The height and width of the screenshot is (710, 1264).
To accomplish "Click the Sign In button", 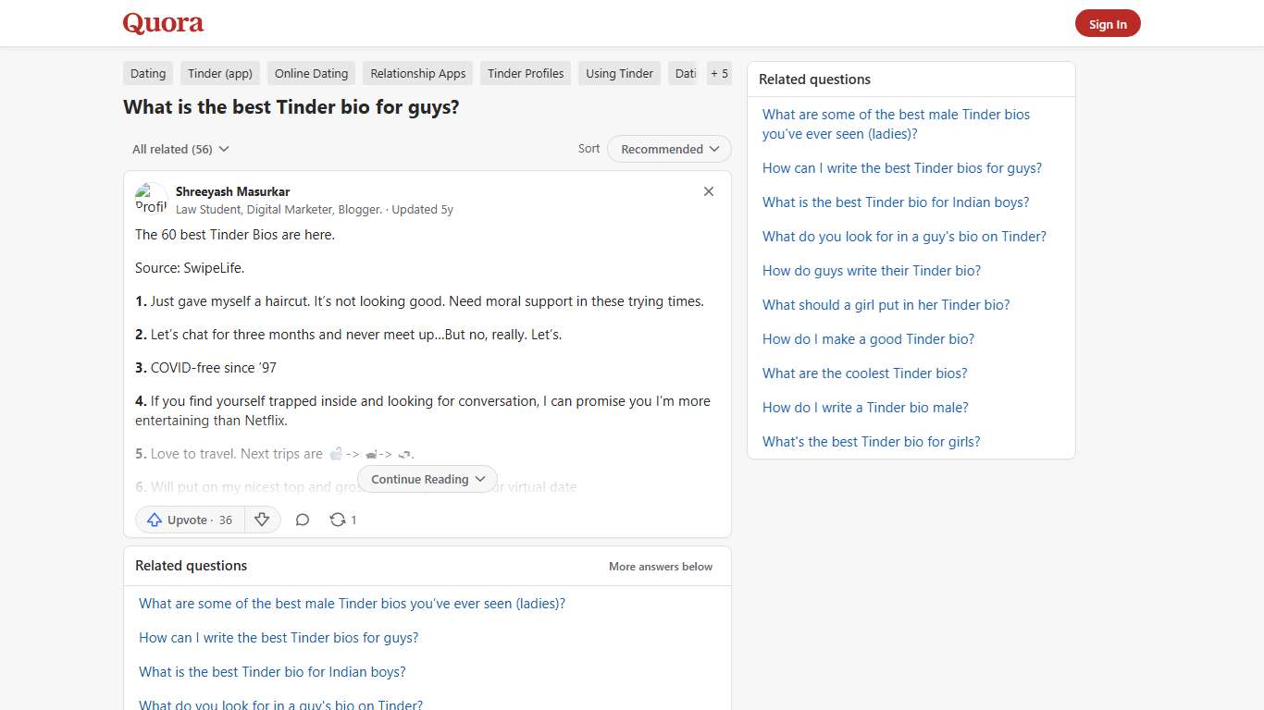I will coord(1108,23).
